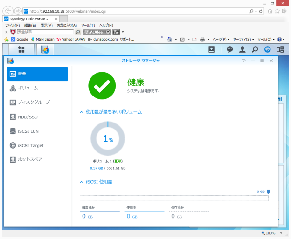Click the read mail icon
The width and height of the screenshot is (291, 239).
coord(194,39)
